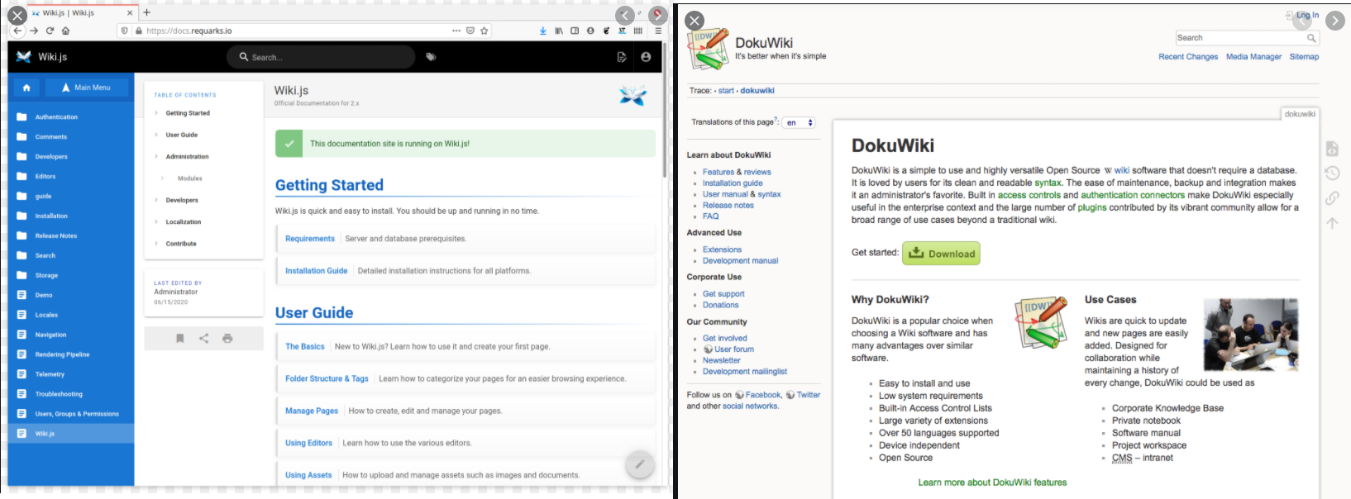This screenshot has width=1351, height=499.
Task: Open DokuWiki old revisions clock icon
Action: point(1332,173)
